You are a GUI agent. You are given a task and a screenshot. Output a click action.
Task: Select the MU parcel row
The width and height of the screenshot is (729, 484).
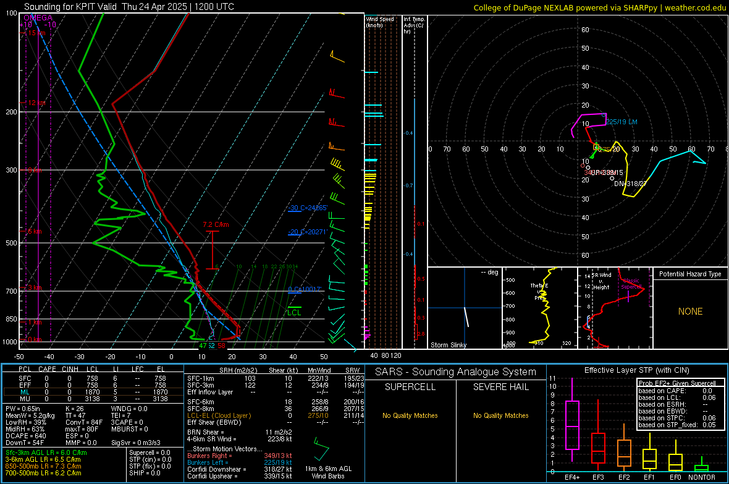[x=92, y=399]
